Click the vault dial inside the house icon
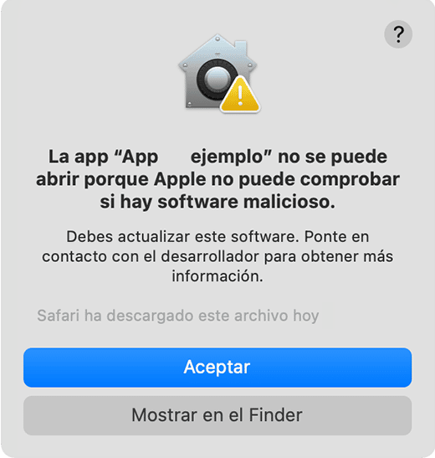435x458 pixels. (217, 80)
